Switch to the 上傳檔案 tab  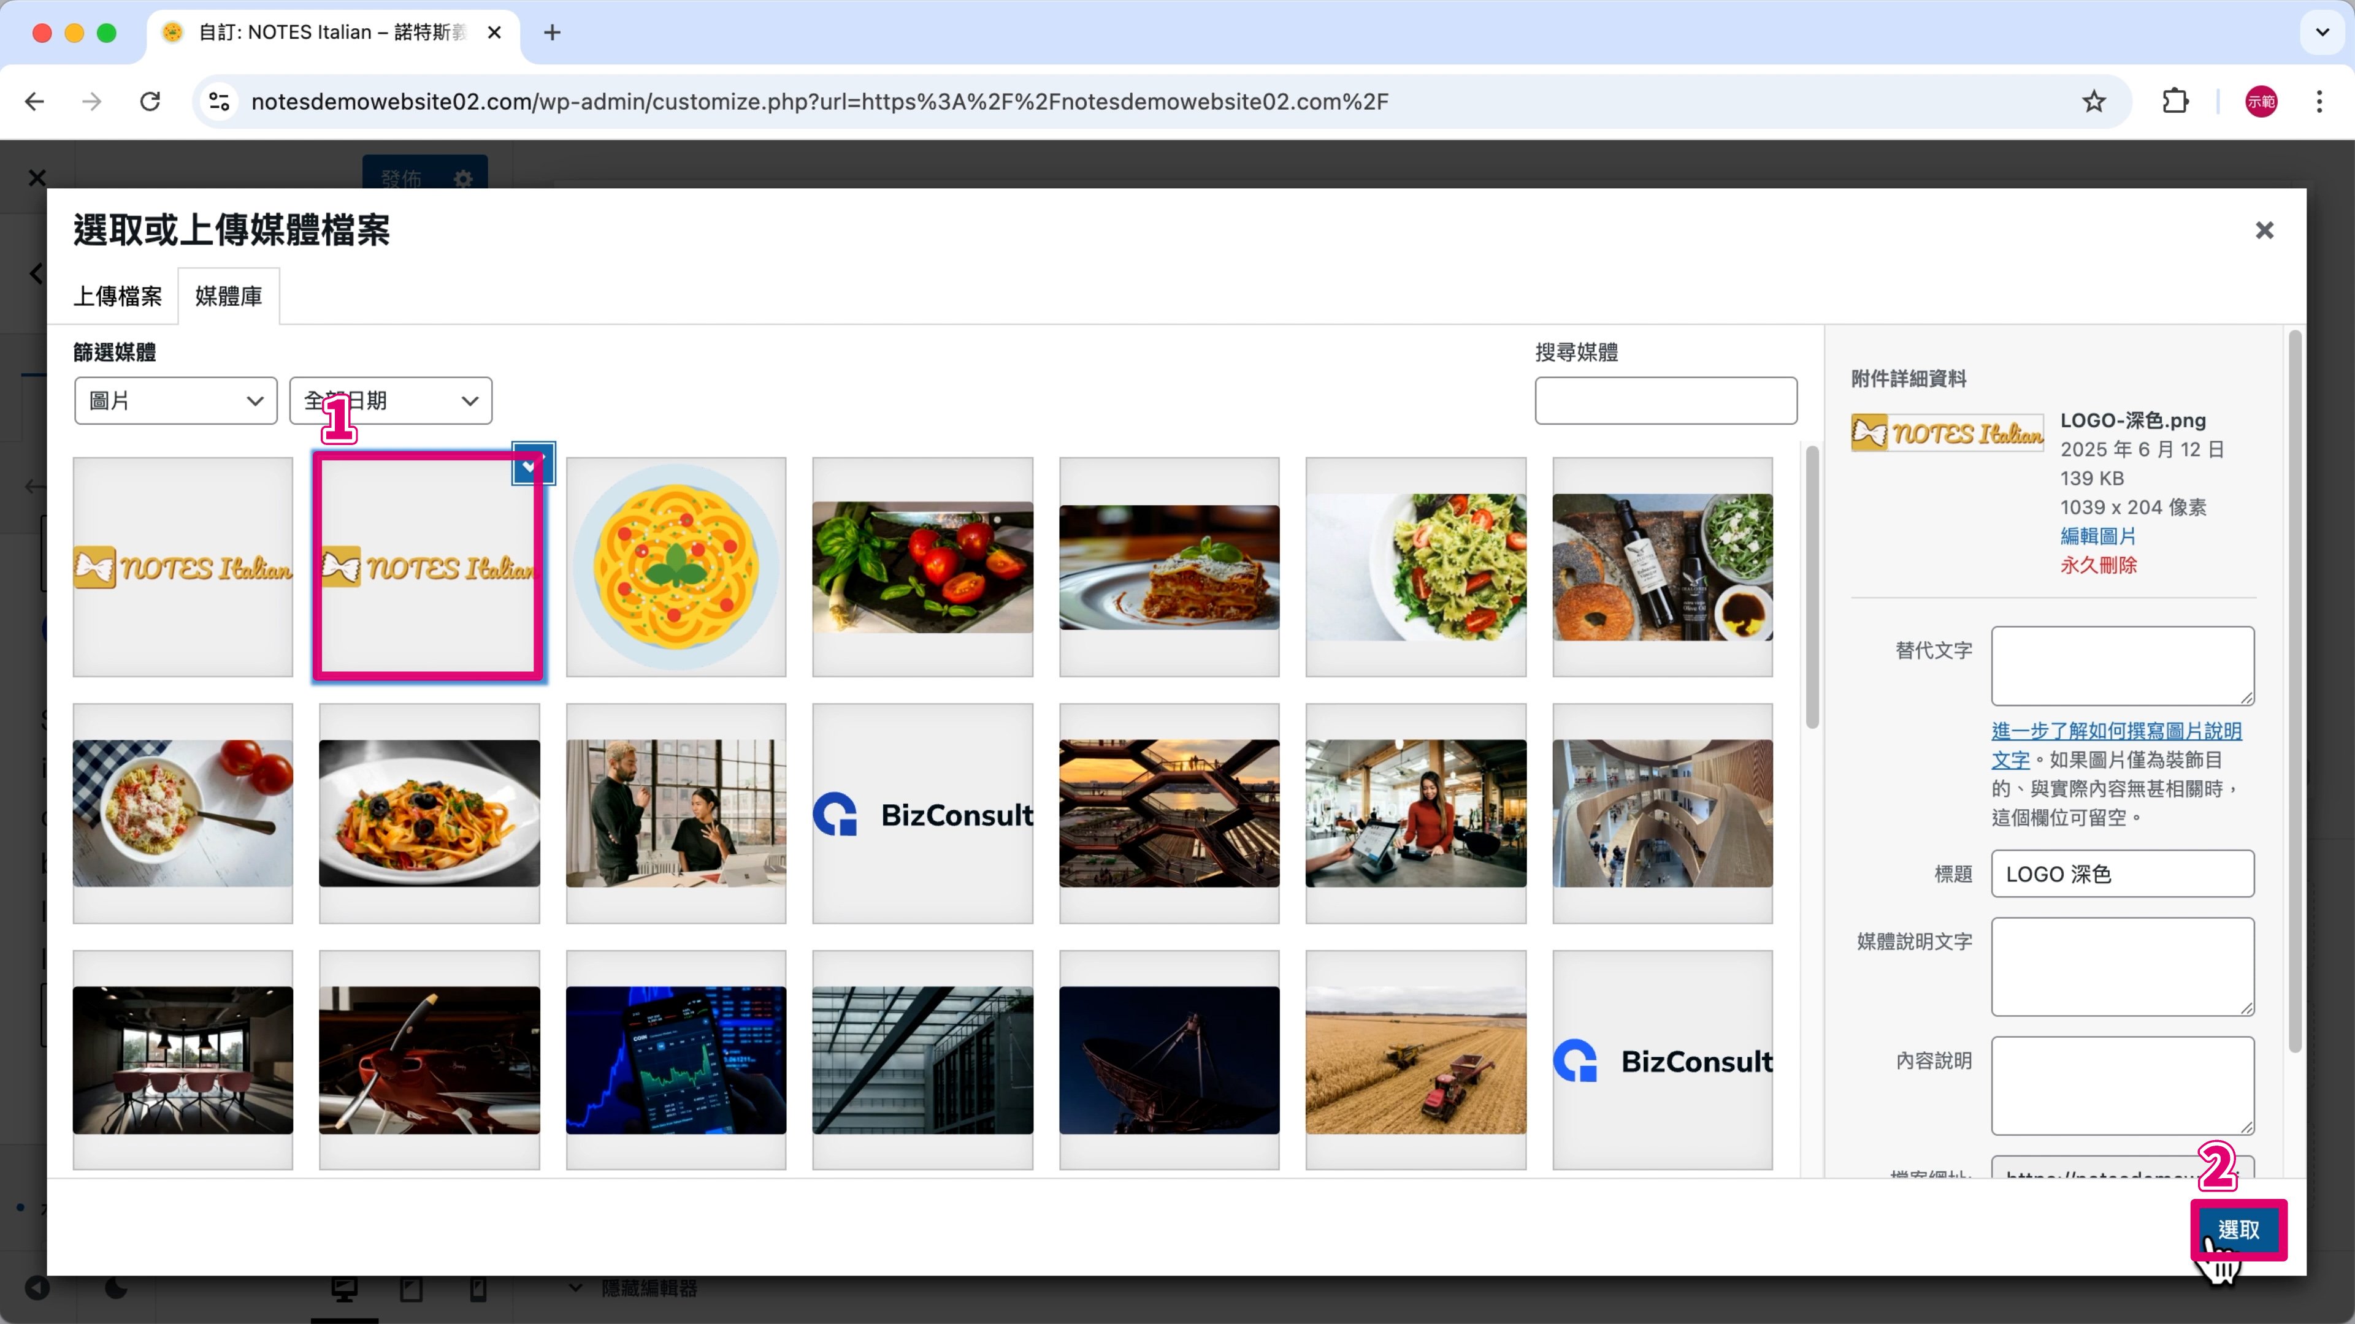(118, 296)
